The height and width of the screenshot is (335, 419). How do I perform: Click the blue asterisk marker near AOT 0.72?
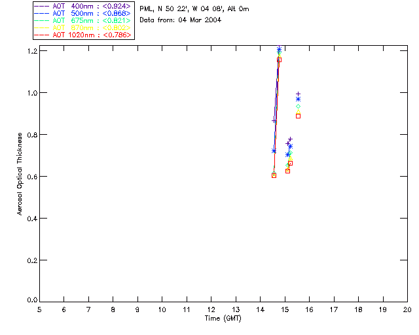[274, 151]
